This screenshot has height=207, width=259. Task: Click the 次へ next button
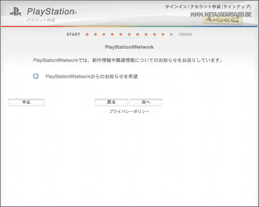coord(146,102)
